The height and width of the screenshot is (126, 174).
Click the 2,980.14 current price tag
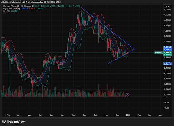point(168,53)
